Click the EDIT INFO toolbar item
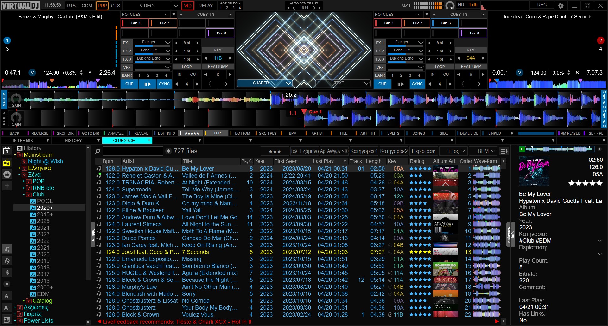Viewport: 608px width, 326px height. (166, 133)
